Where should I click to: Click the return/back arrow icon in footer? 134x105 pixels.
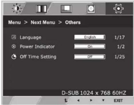[66, 100]
